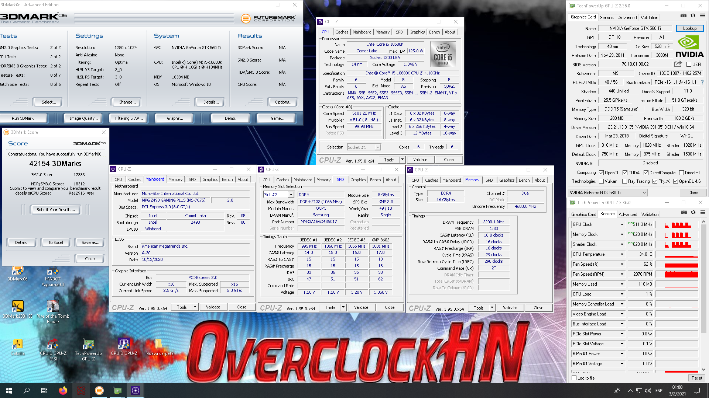Open Task View on taskbar
Image resolution: width=709 pixels, height=398 pixels.
[44, 391]
